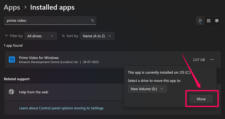Click the 2.07 GB app size label
The image size is (225, 119).
[199, 60]
